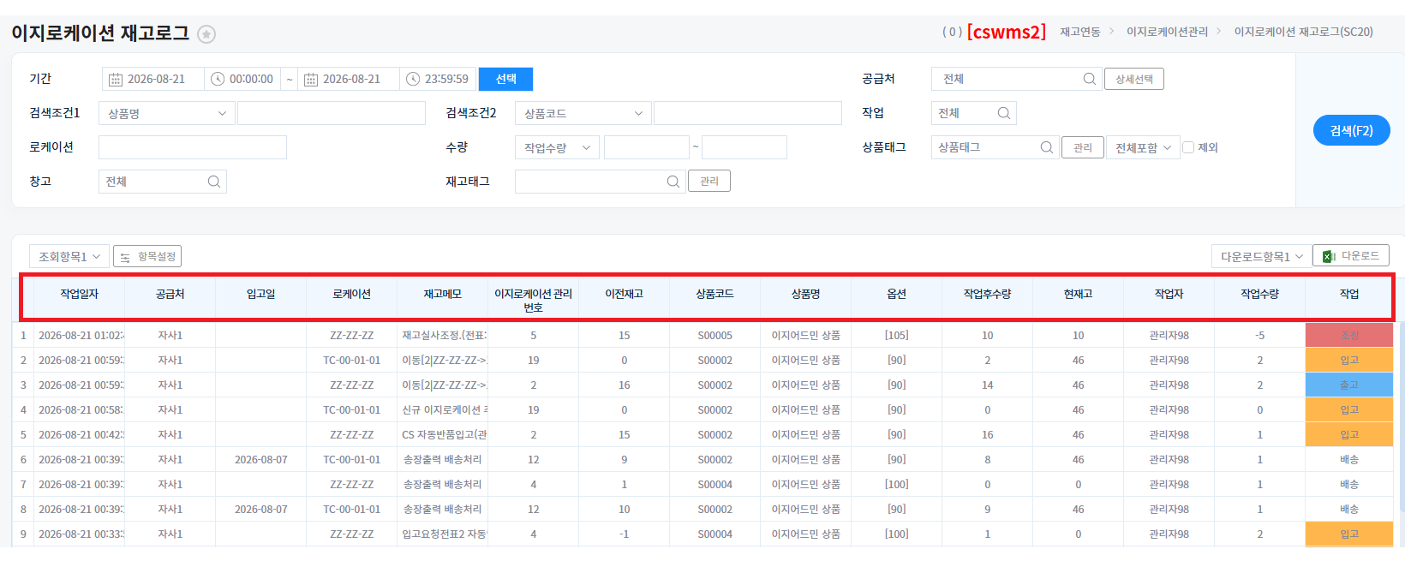
Task: Click the maximum quantity input field
Action: coord(744,147)
